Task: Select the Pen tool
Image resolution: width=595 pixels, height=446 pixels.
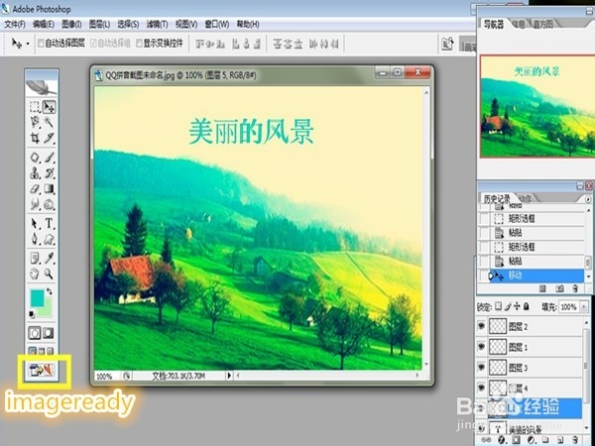Action: pyautogui.click(x=35, y=239)
